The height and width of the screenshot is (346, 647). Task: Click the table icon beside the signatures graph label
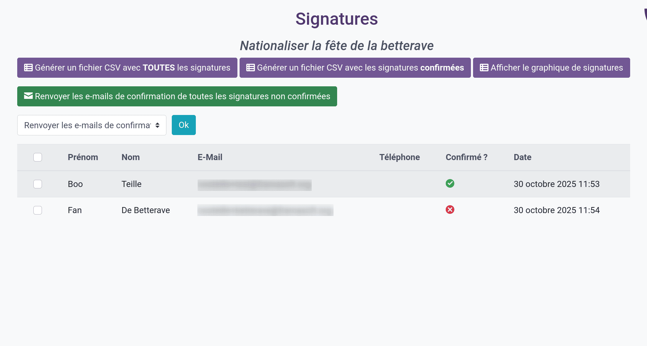(x=484, y=68)
